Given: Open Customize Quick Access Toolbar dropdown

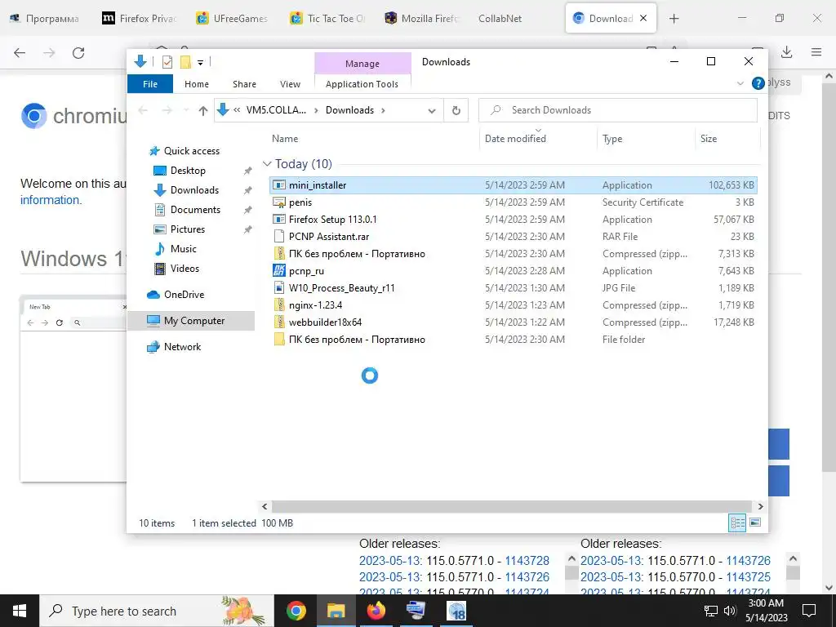Looking at the screenshot, I should [201, 62].
